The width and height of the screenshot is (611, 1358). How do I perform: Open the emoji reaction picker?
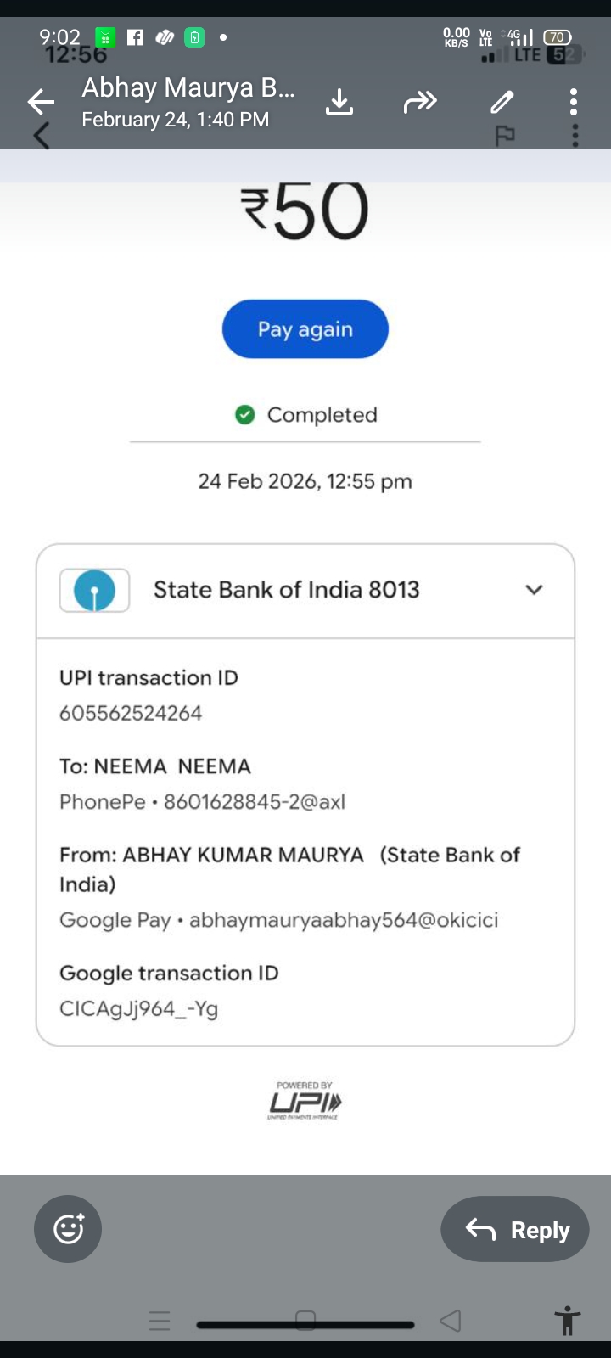68,1229
